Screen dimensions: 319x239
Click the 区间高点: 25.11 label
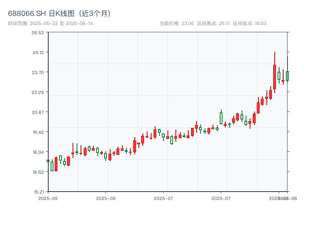point(213,24)
